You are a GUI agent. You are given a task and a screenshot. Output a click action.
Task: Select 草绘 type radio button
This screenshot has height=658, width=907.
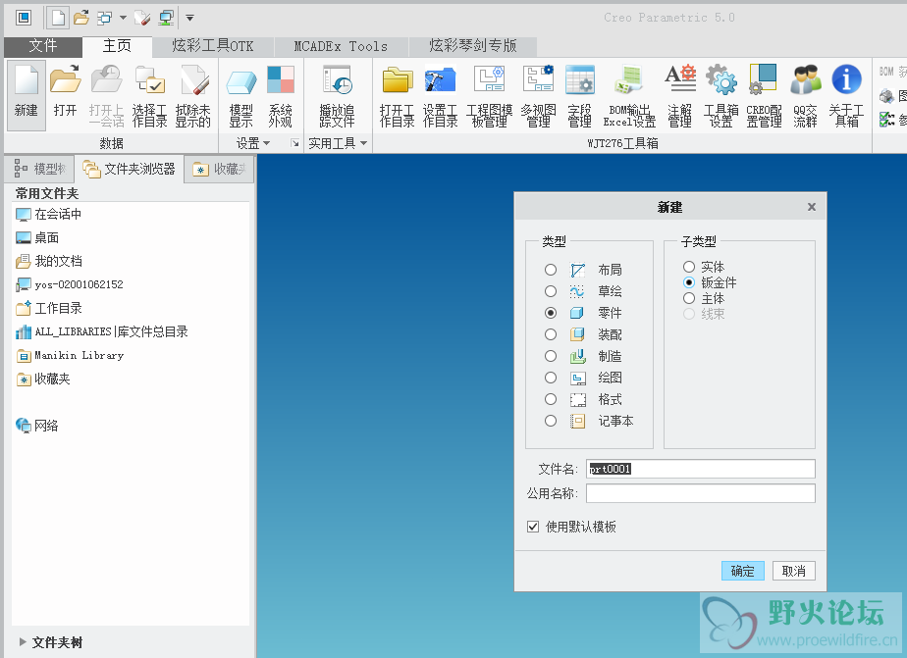coord(550,291)
